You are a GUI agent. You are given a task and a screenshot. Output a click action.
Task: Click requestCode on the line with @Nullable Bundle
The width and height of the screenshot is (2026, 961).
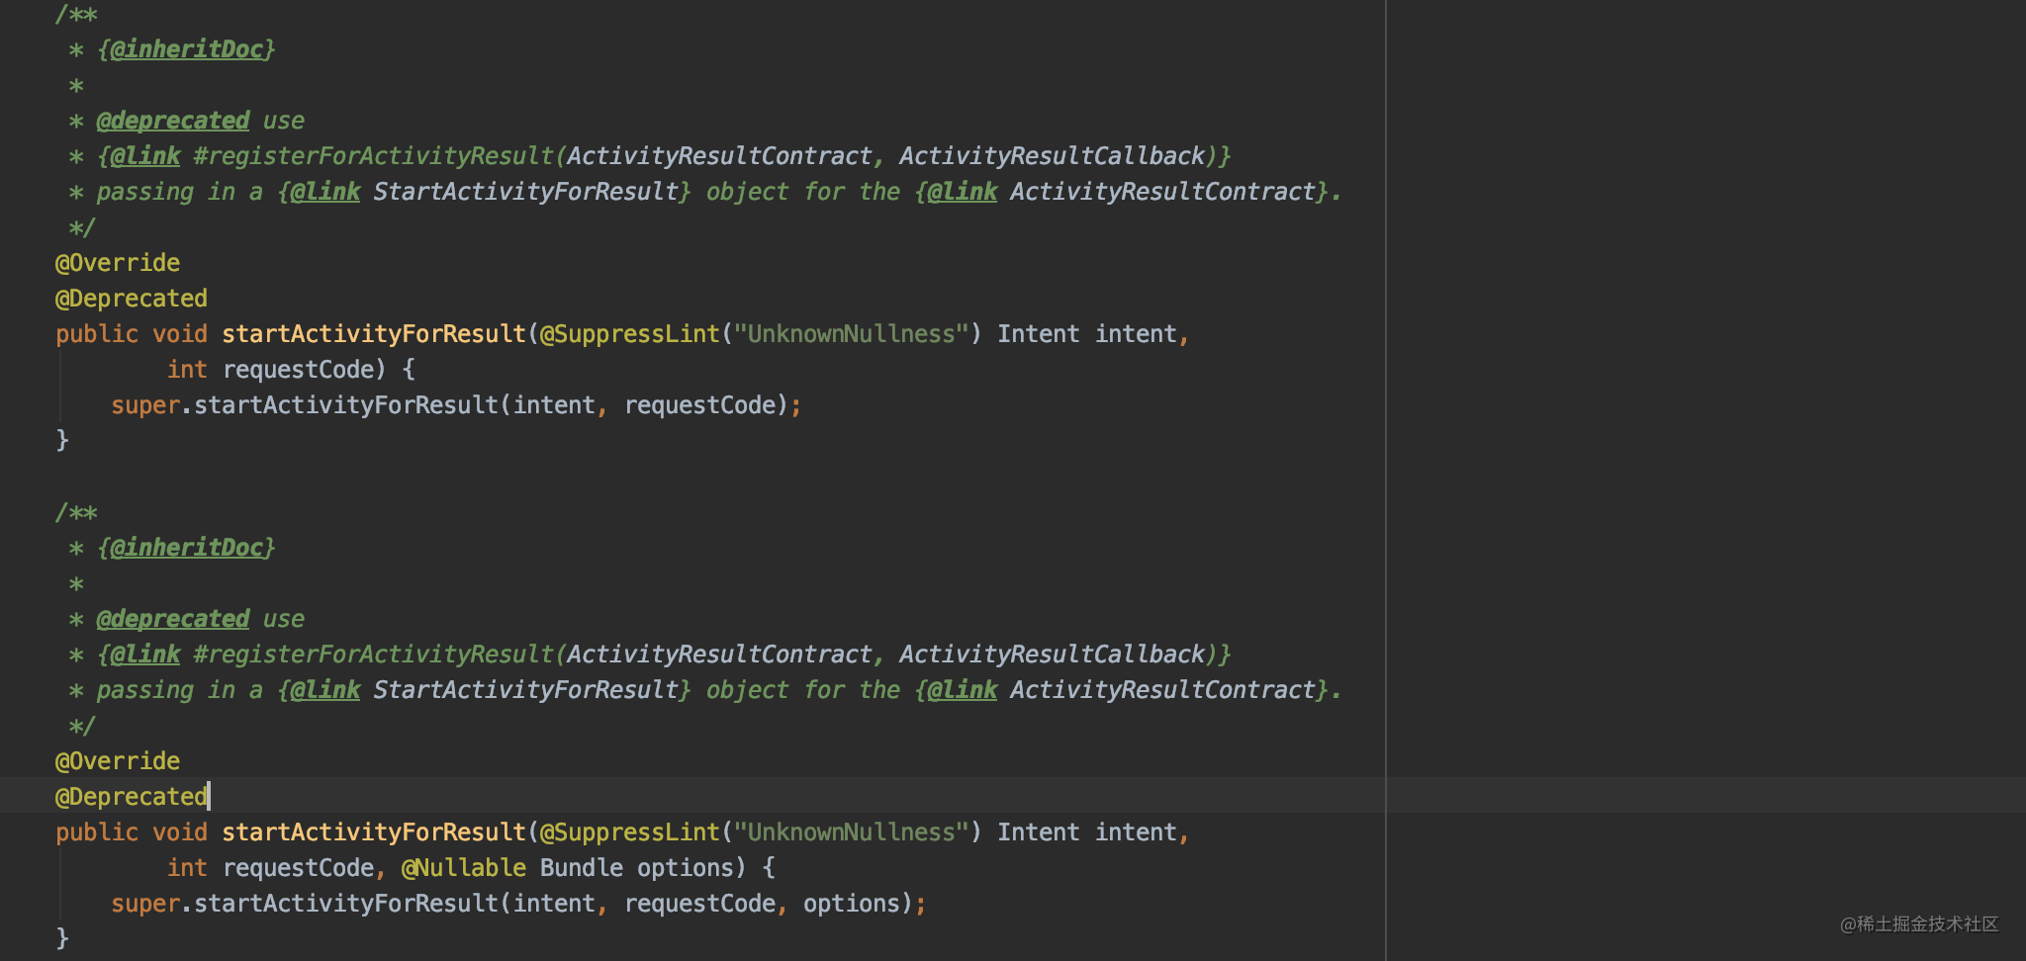coord(298,868)
